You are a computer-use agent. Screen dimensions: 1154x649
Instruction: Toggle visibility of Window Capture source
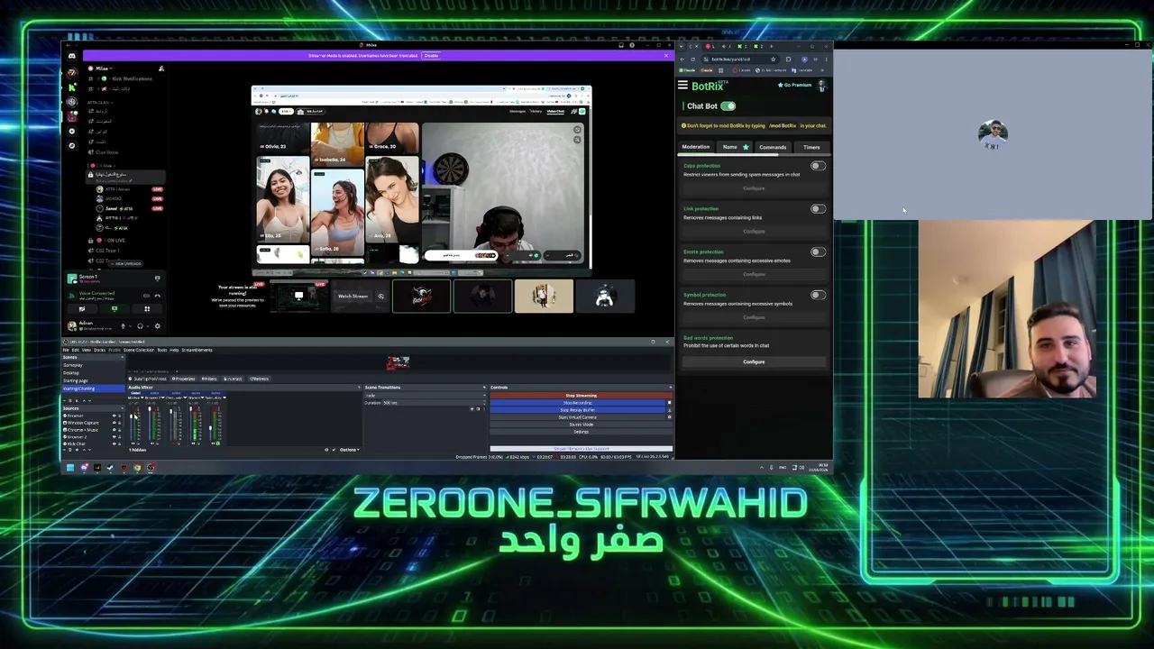pyautogui.click(x=114, y=423)
